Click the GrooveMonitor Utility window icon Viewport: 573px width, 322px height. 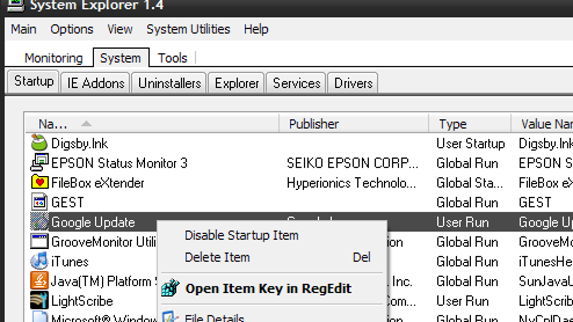point(39,241)
